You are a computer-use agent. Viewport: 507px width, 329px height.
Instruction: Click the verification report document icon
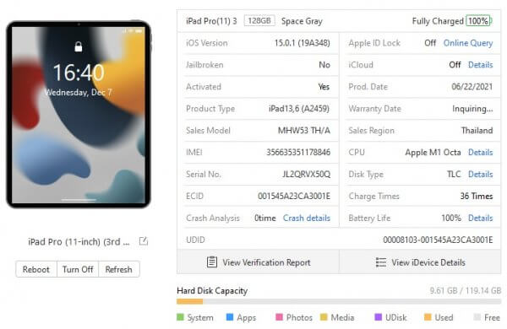point(212,262)
